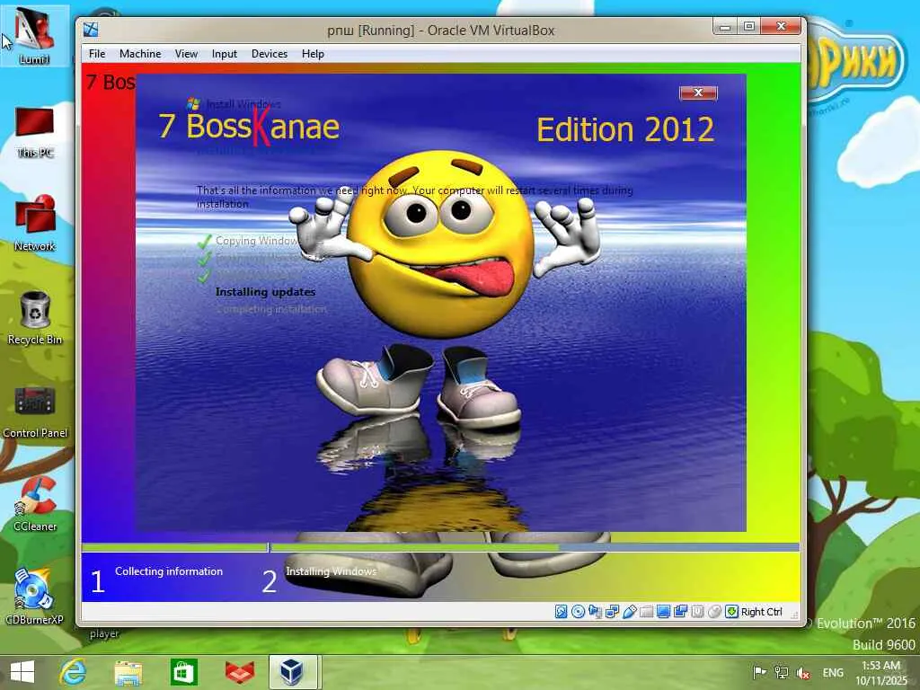Open the Lumi1 desktop icon

tap(34, 35)
